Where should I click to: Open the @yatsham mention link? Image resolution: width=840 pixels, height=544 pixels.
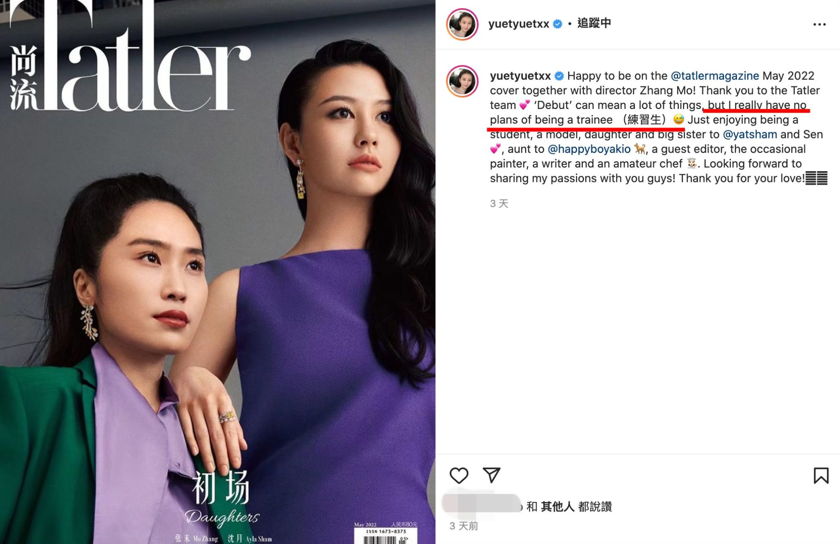[750, 134]
